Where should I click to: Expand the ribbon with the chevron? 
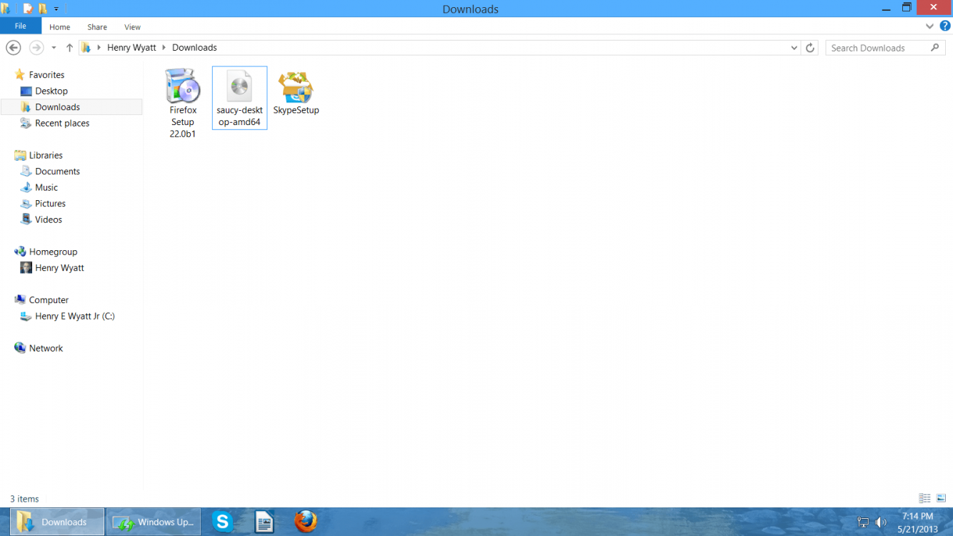tap(929, 26)
